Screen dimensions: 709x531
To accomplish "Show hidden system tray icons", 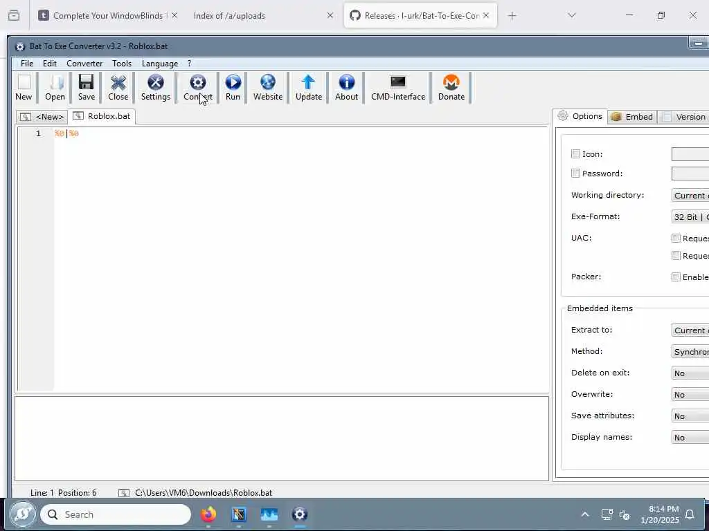I will point(584,514).
